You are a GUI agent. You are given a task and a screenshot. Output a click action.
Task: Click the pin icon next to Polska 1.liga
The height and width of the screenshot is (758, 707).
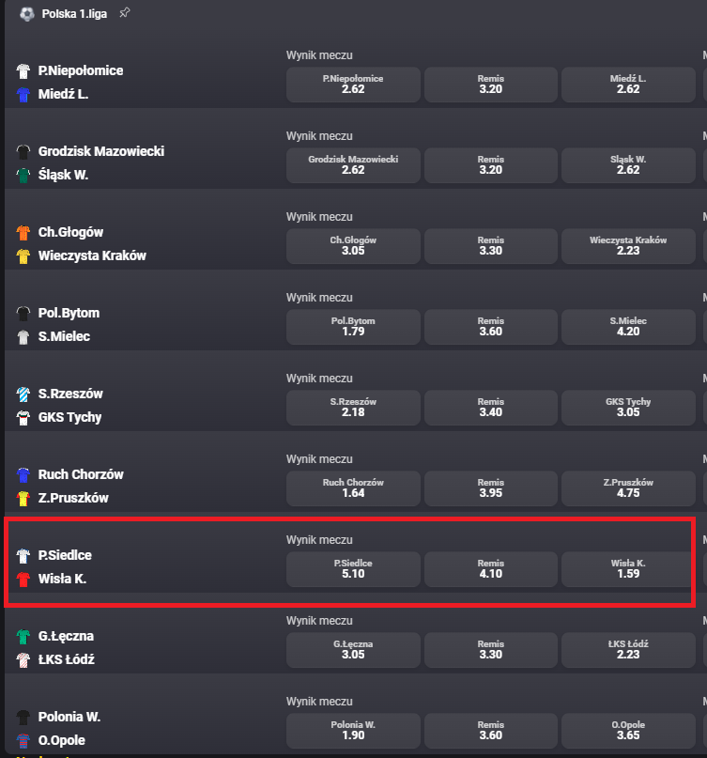(x=125, y=13)
